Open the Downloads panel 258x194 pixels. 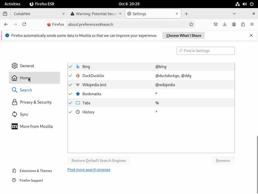[x=225, y=24]
